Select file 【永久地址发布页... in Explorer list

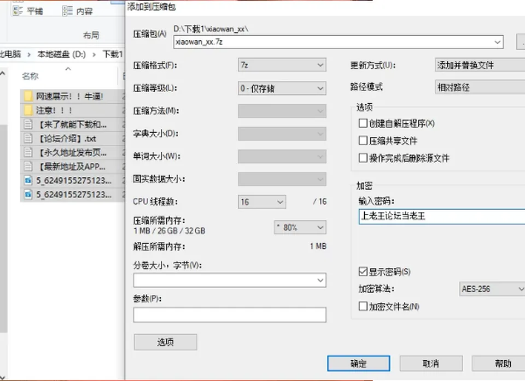(x=72, y=152)
